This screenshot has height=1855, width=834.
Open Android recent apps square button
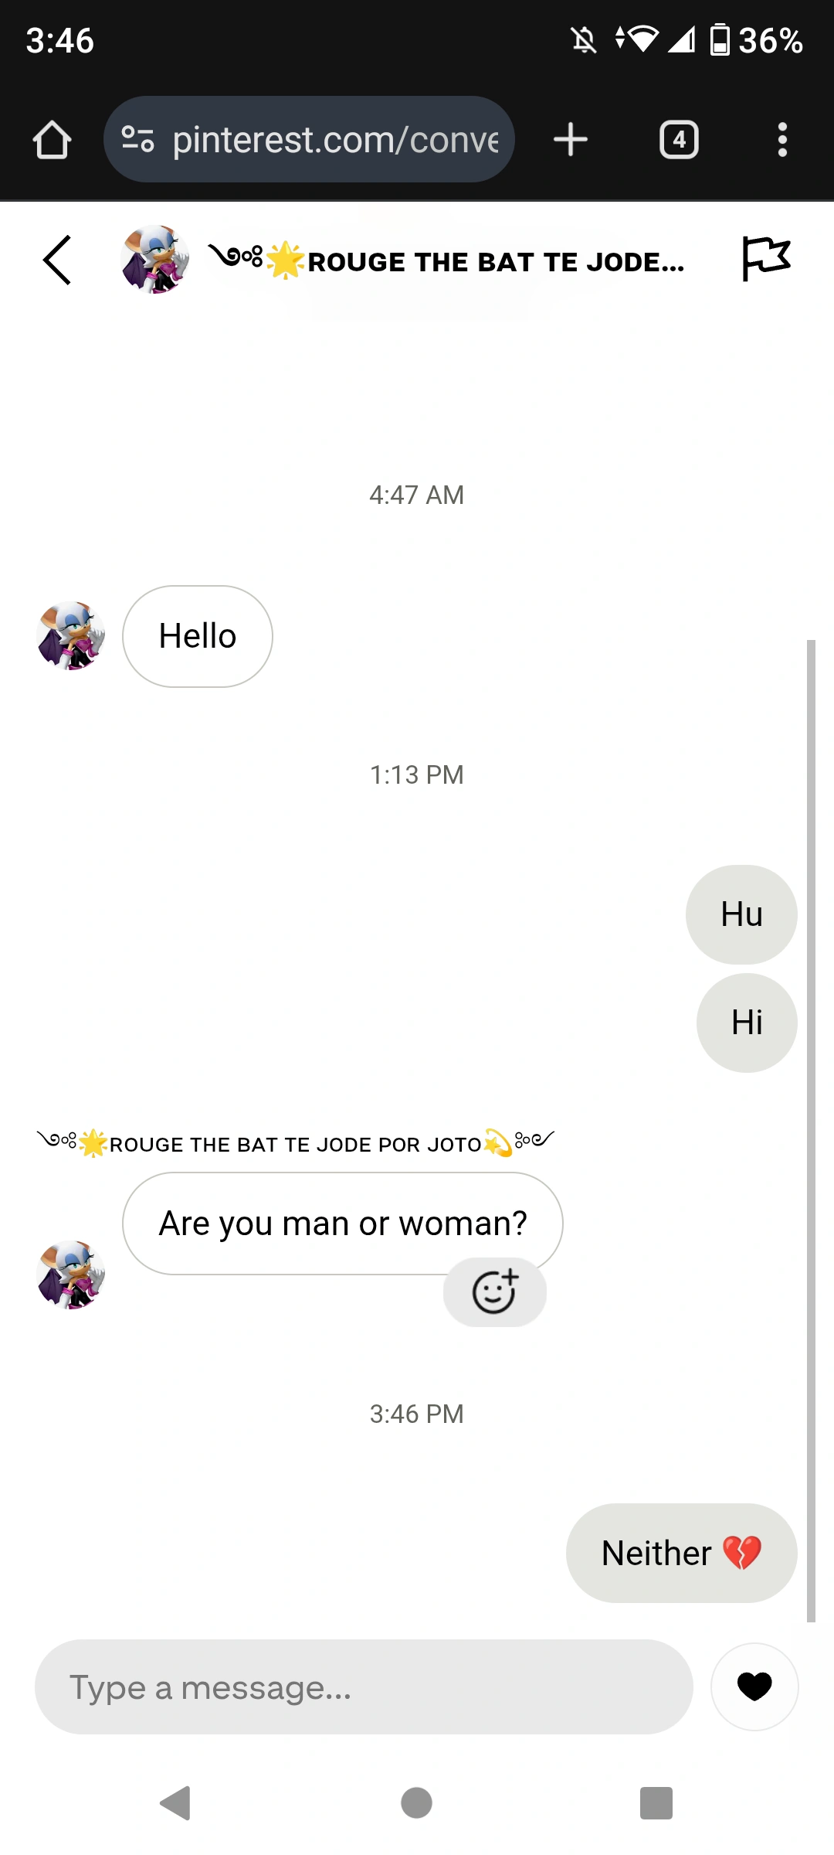[656, 1803]
